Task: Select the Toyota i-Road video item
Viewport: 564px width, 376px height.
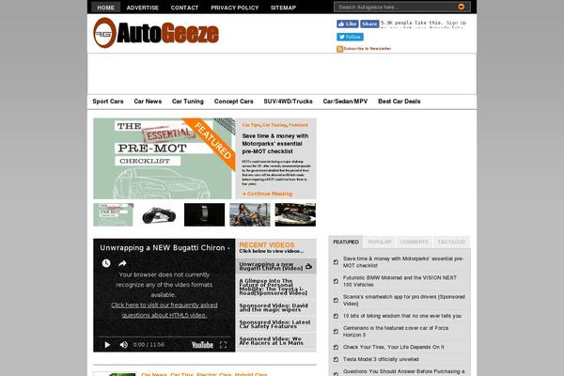Action: [x=275, y=287]
